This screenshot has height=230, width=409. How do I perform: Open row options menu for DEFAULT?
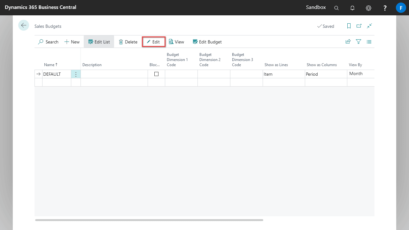76,74
